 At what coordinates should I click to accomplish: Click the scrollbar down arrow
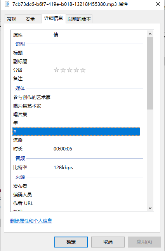tap(150, 208)
